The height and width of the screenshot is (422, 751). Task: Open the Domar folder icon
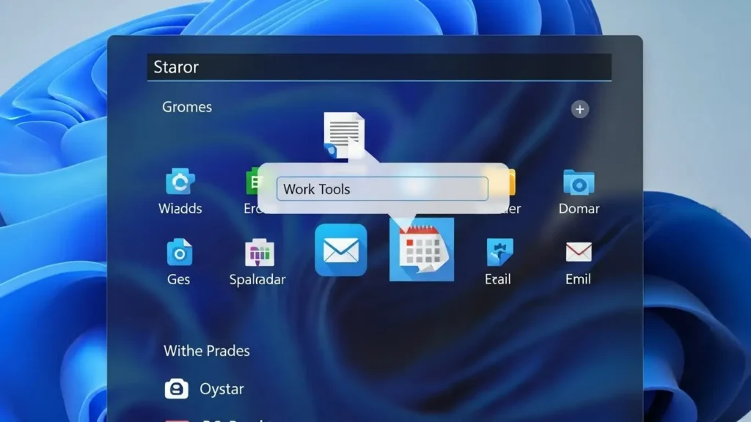(x=579, y=182)
